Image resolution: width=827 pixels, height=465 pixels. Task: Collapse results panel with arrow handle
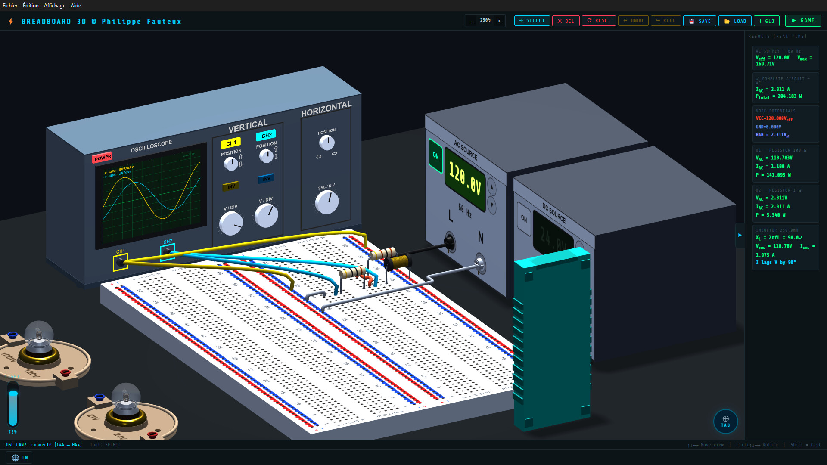tap(740, 235)
